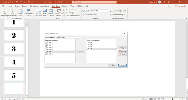188x100 pixels.
Task: Uncheck Use Timings
Action: [64, 13]
